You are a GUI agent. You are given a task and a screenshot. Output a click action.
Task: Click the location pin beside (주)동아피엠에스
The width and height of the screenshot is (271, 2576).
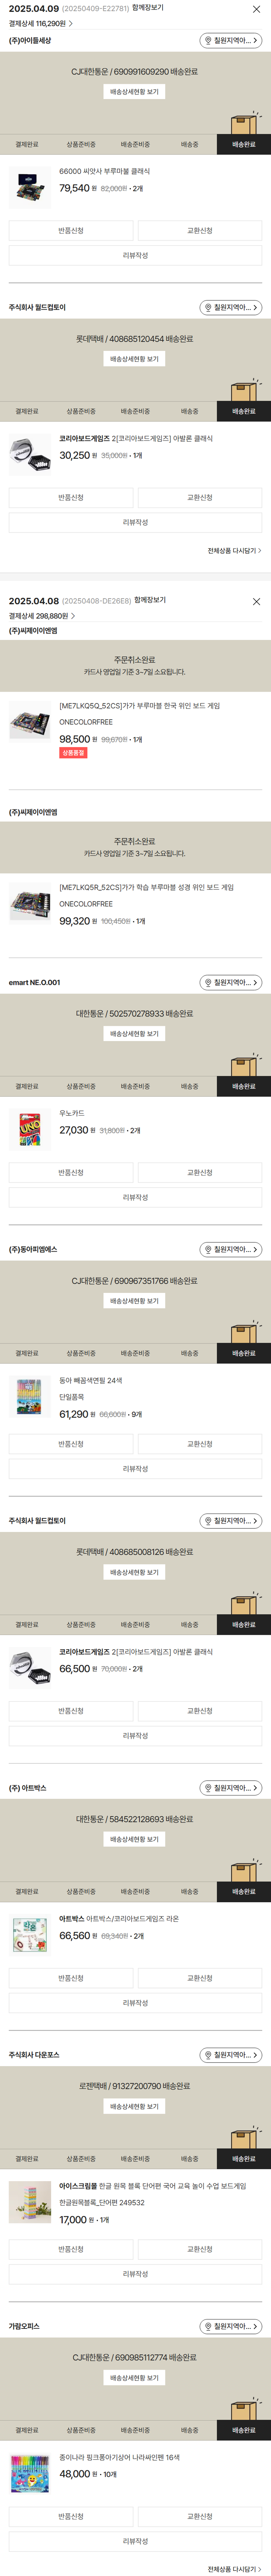tap(208, 1250)
